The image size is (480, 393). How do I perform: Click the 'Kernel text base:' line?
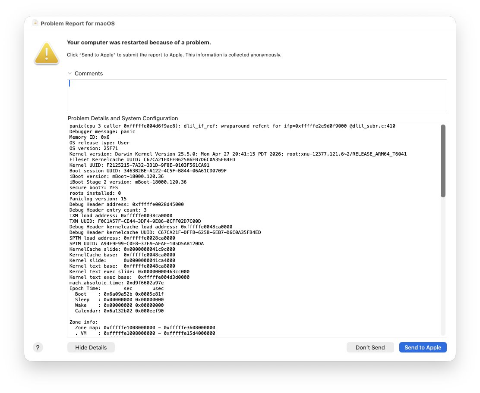coord(122,266)
